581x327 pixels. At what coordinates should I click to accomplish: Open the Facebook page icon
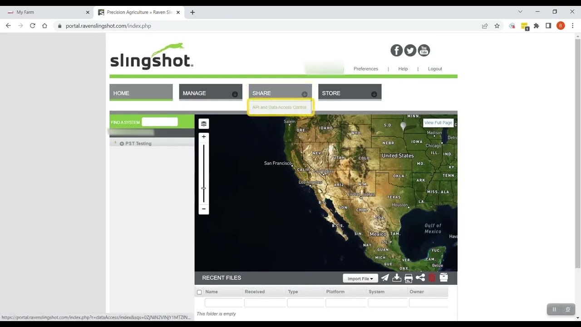[x=397, y=50]
